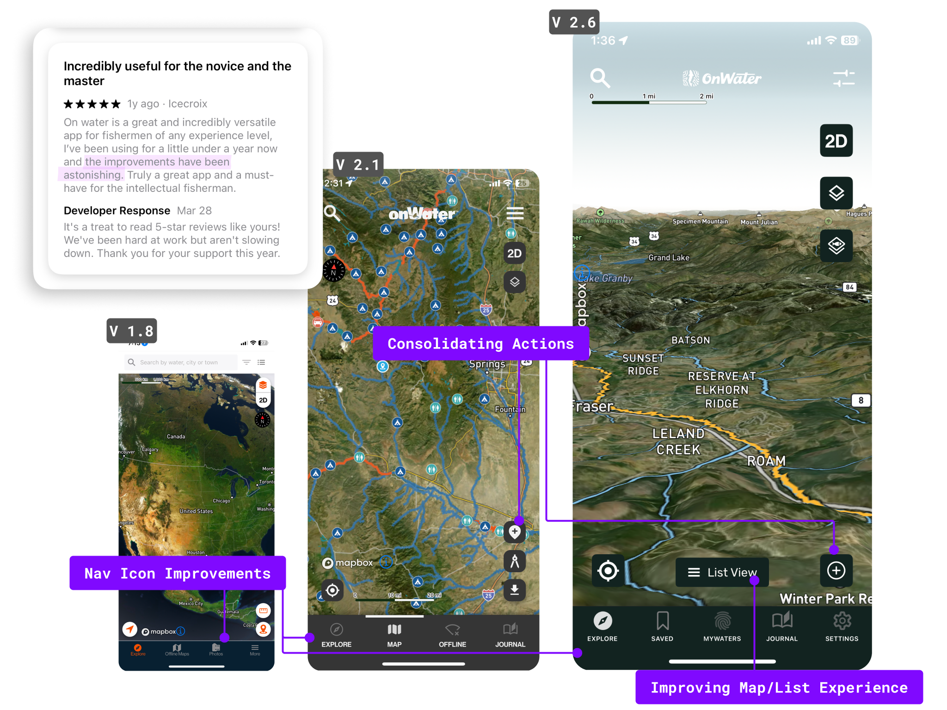
Task: Open the SETTINGS tab
Action: click(842, 626)
